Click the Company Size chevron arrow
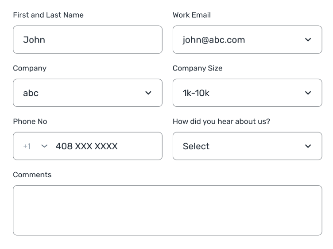Screen dimensions: 333x249 click(x=308, y=93)
